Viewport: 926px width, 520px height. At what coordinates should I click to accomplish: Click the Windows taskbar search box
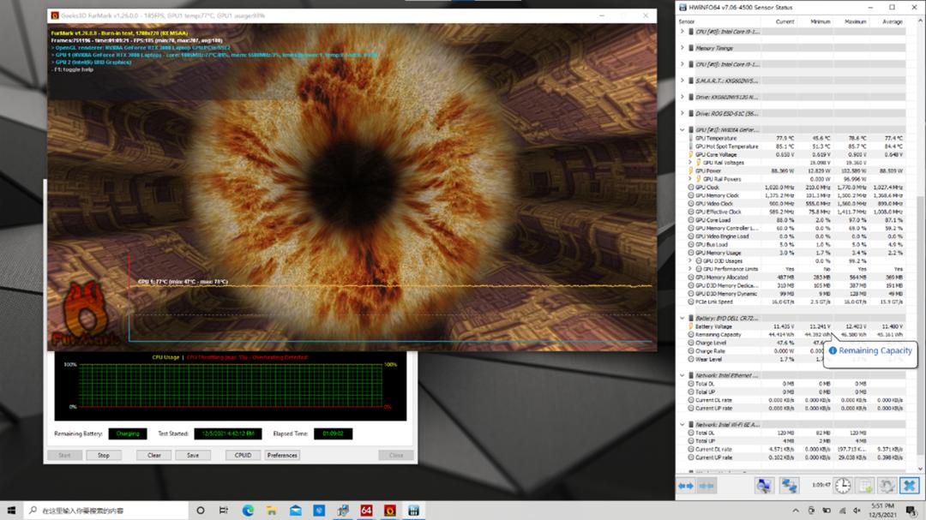103,511
